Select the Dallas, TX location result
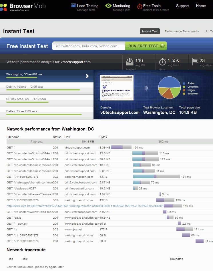 [x=47, y=113]
